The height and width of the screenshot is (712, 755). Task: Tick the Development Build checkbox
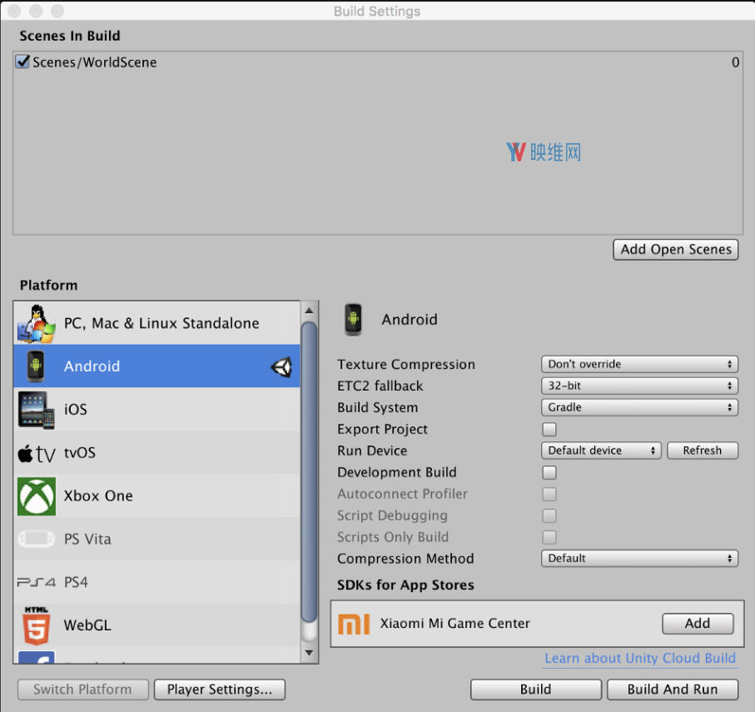click(549, 473)
